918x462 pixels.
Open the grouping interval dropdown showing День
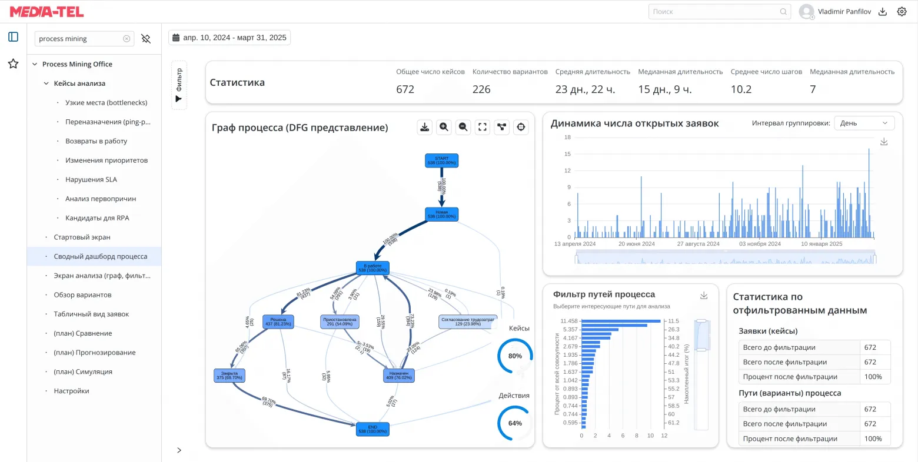pos(864,122)
